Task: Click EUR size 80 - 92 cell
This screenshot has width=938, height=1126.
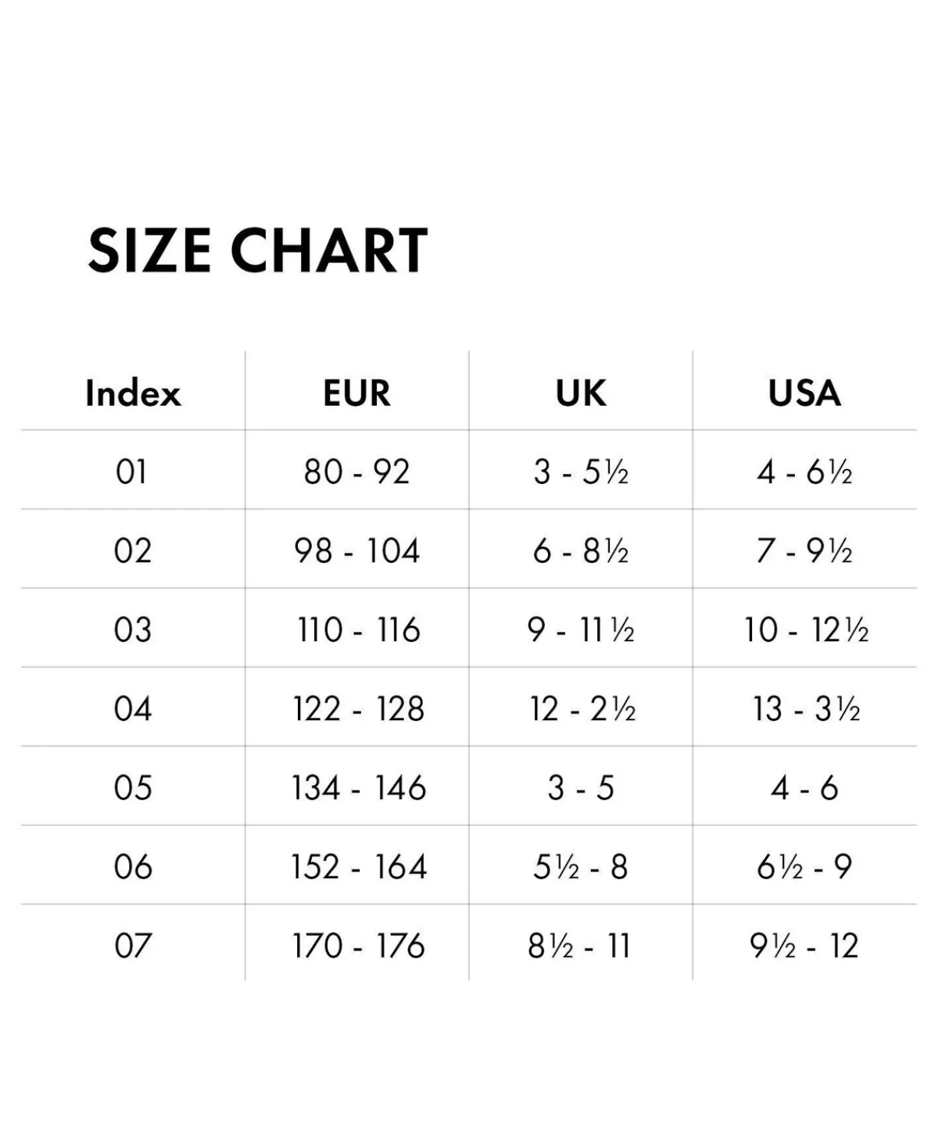Action: click(356, 472)
